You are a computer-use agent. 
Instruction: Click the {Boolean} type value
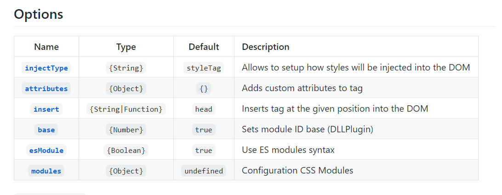126,151
